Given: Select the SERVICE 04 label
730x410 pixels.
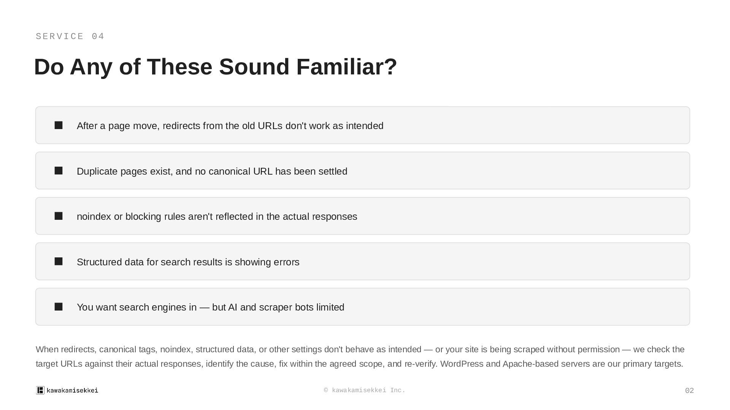Looking at the screenshot, I should pos(70,36).
